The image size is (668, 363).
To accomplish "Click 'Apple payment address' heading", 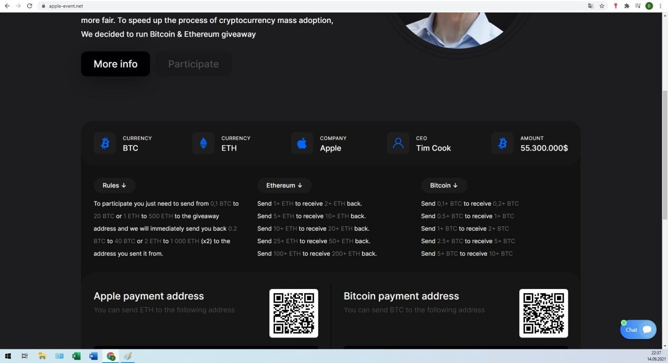I will click(149, 296).
